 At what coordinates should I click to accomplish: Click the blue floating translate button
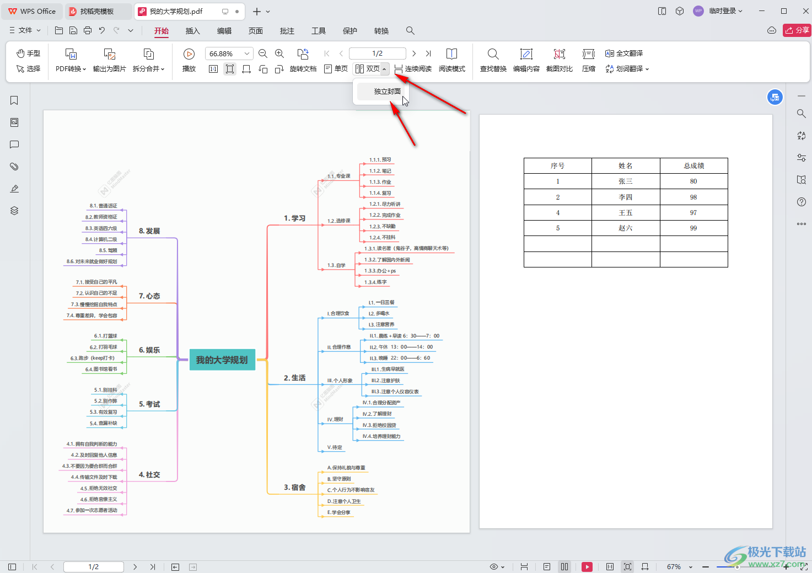[x=775, y=98]
